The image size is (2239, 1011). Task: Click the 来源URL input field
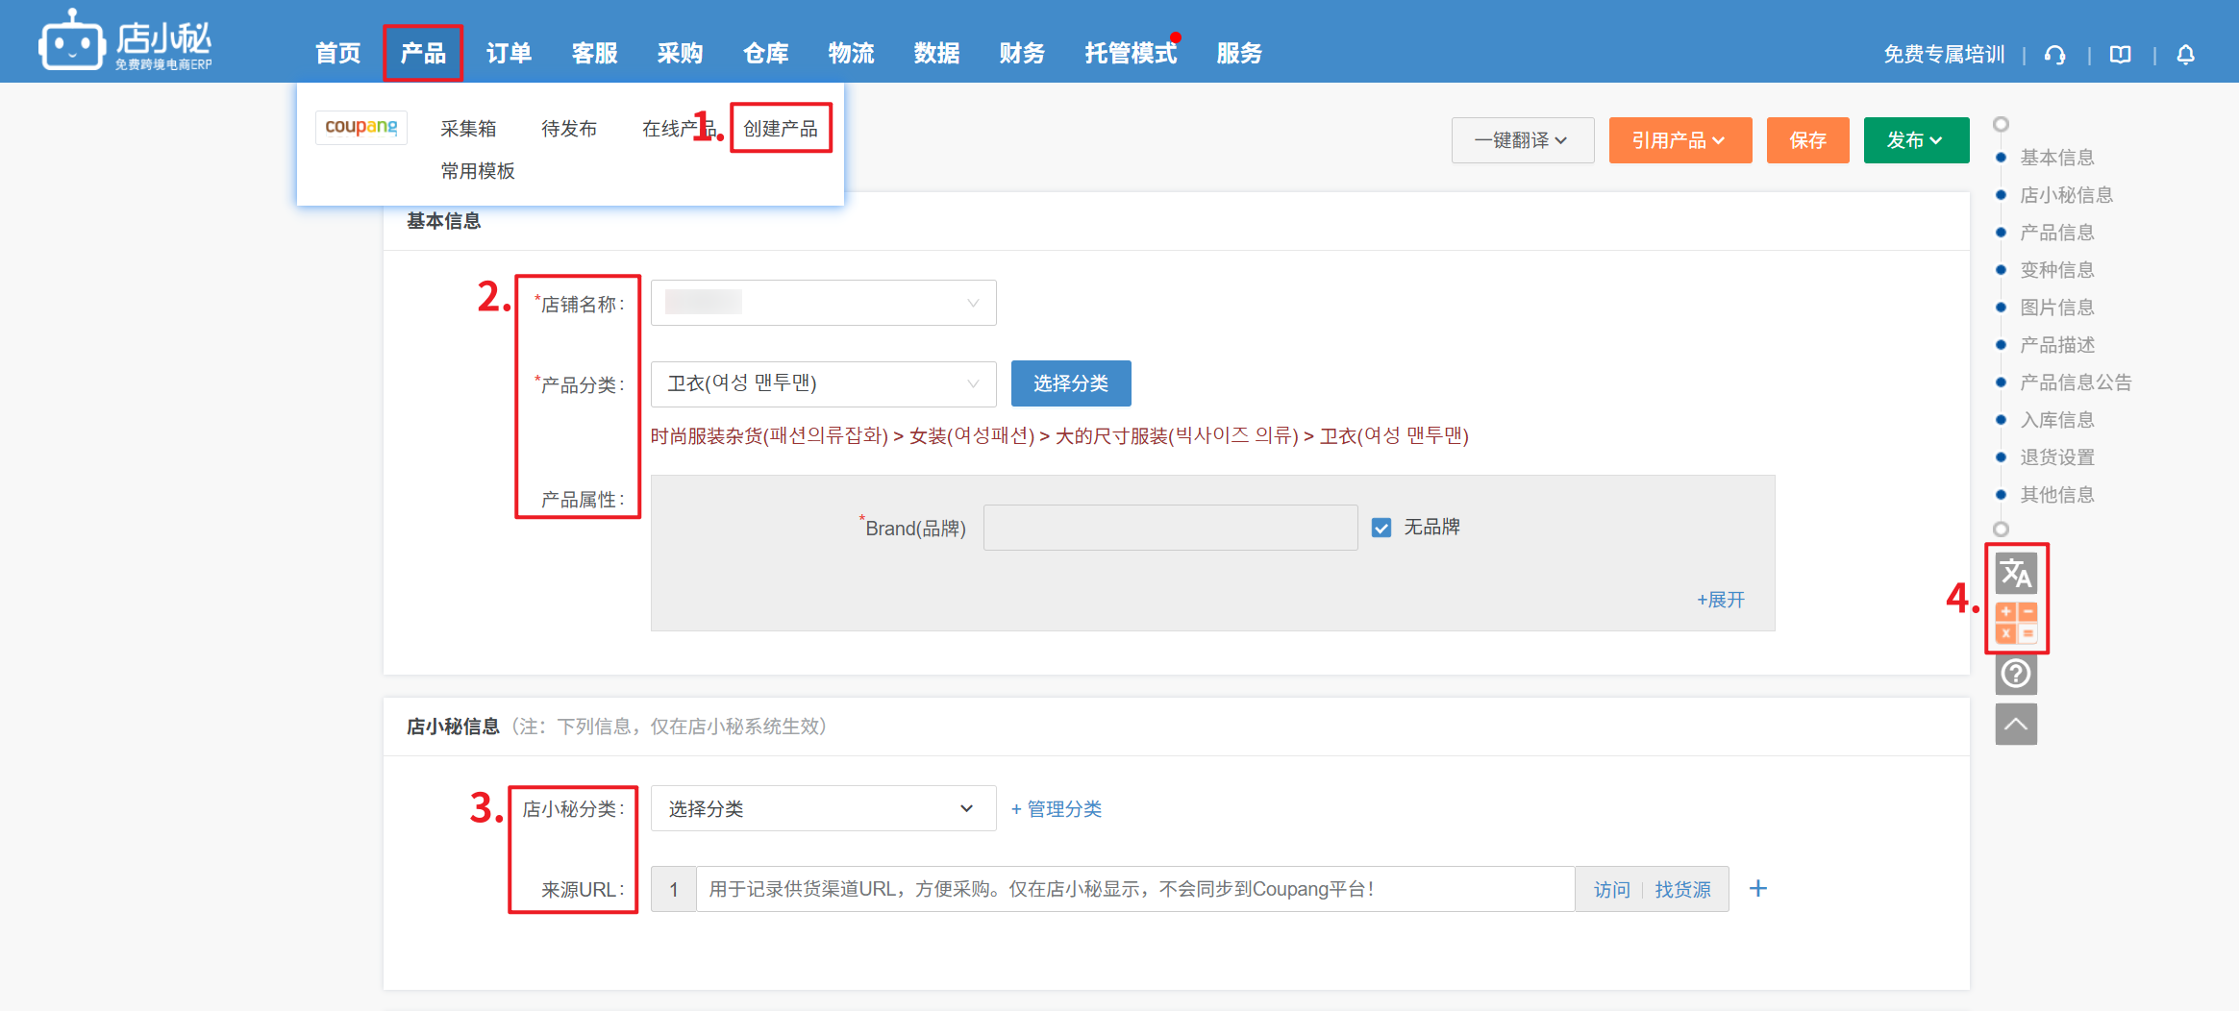point(1134,889)
